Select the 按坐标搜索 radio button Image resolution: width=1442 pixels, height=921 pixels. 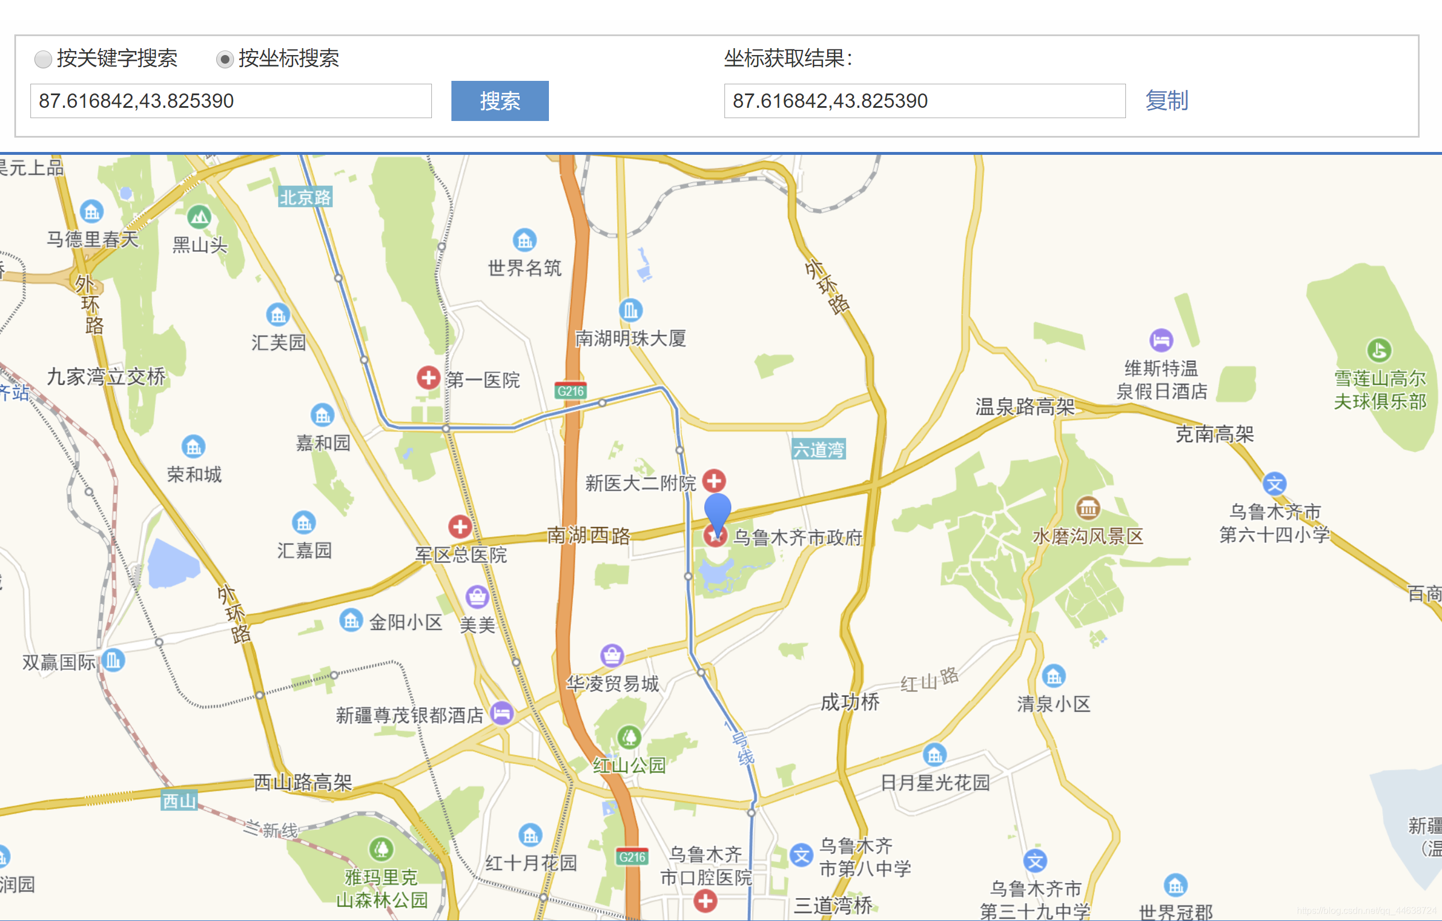click(x=225, y=58)
